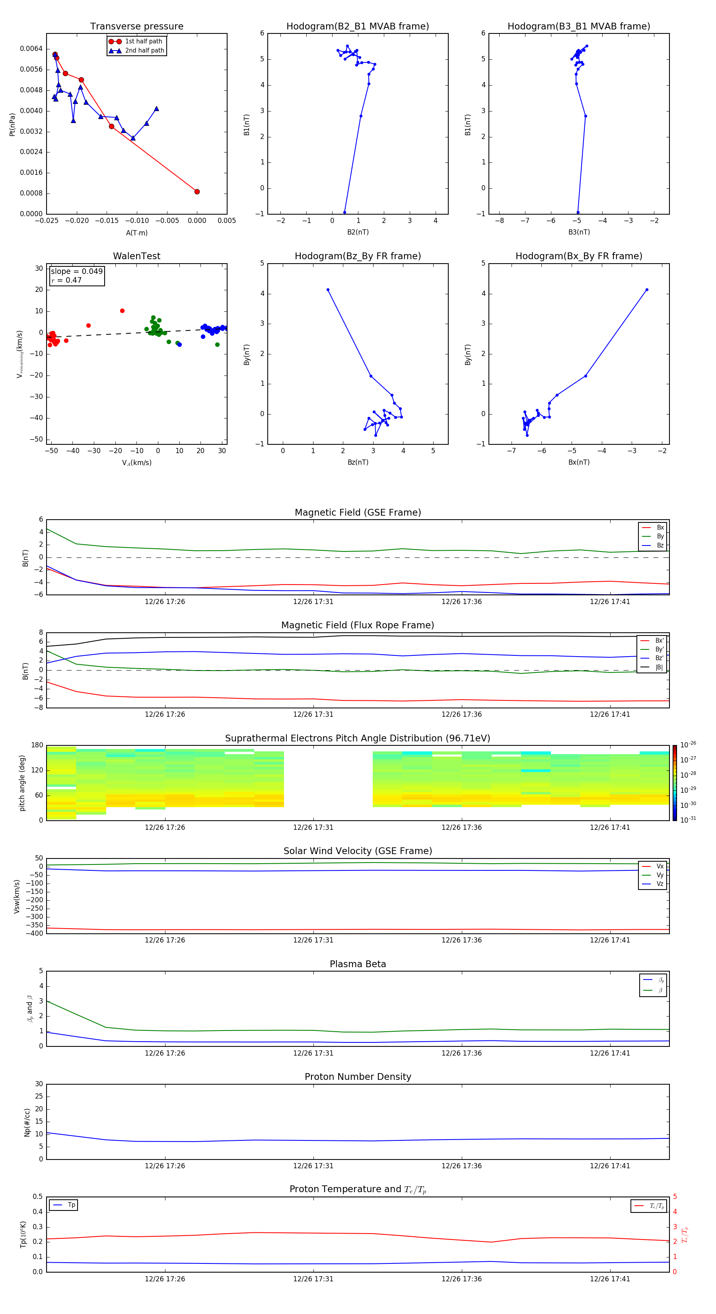Click the "B2(nT)" x-axis label
This screenshot has height=1314, width=716.
coord(358,232)
